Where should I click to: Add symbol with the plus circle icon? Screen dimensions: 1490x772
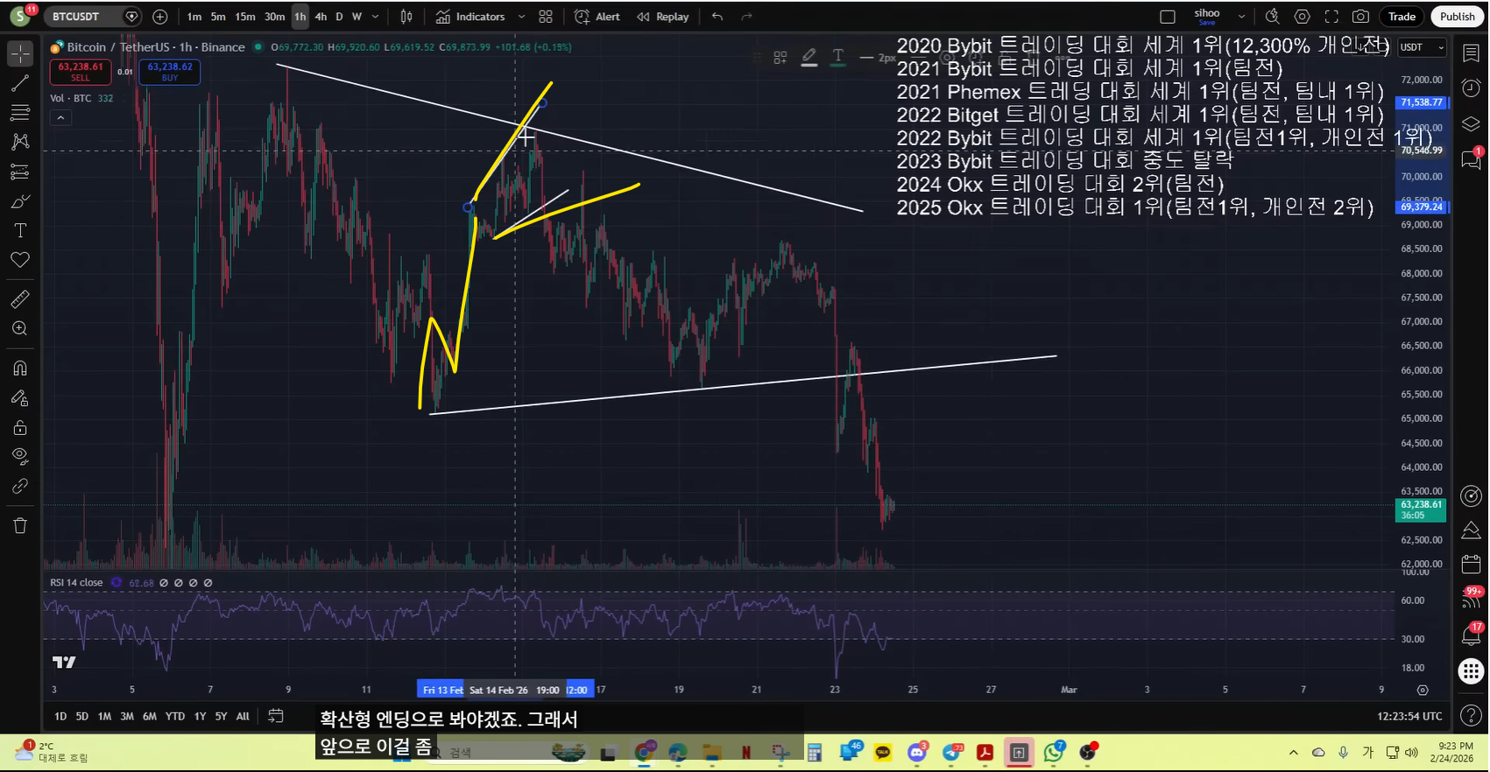click(x=159, y=17)
